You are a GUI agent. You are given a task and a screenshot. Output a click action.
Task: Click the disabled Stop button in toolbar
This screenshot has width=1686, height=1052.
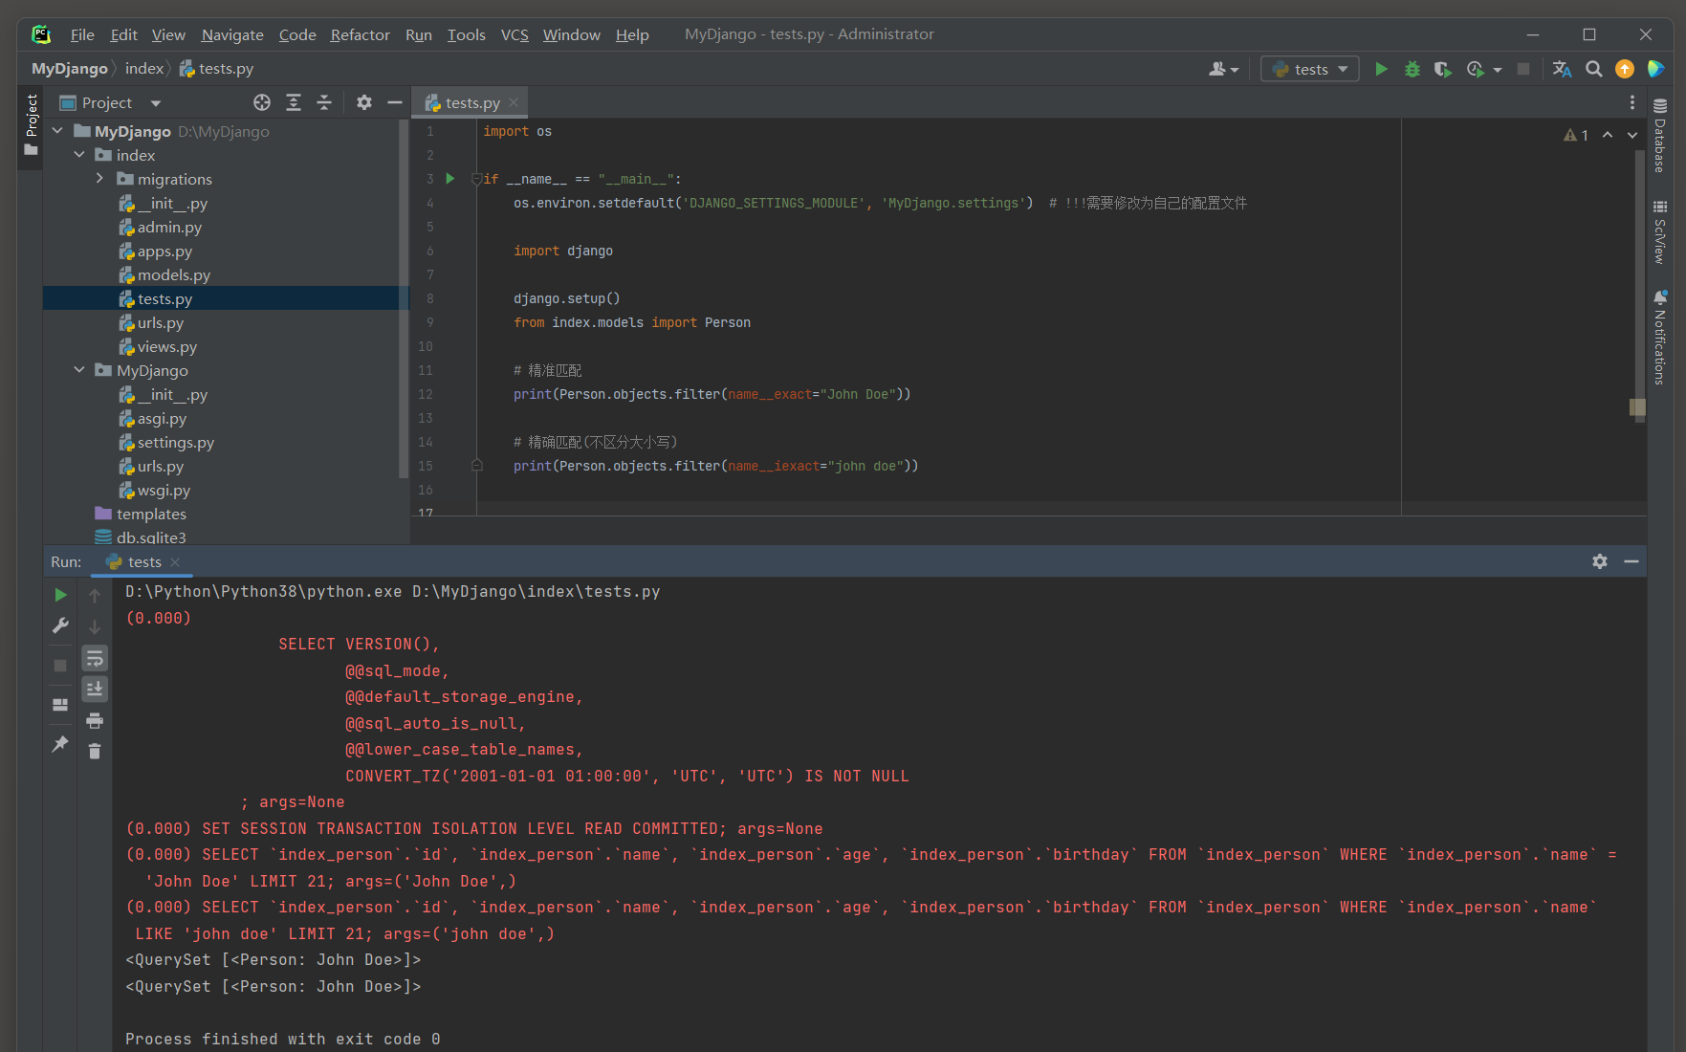[x=1523, y=69]
